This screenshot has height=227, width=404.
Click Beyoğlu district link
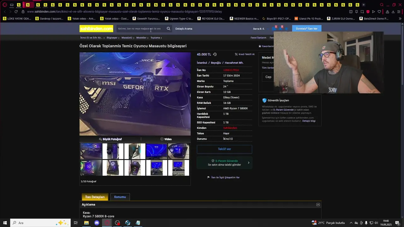tap(216, 63)
